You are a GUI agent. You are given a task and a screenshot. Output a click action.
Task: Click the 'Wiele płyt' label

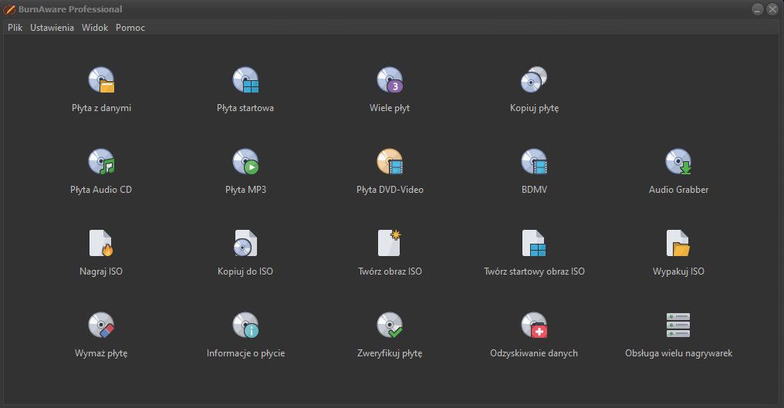click(390, 108)
